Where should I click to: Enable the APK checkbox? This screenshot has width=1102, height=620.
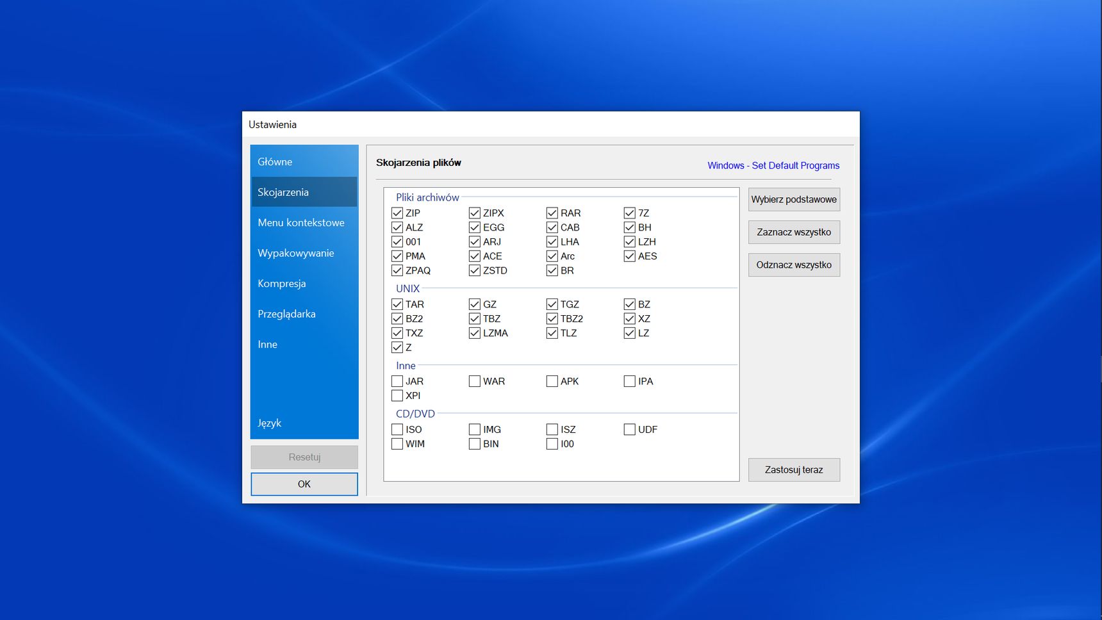pyautogui.click(x=552, y=381)
